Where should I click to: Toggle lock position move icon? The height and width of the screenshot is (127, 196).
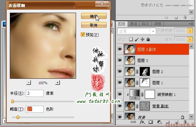pyautogui.click(x=142, y=39)
